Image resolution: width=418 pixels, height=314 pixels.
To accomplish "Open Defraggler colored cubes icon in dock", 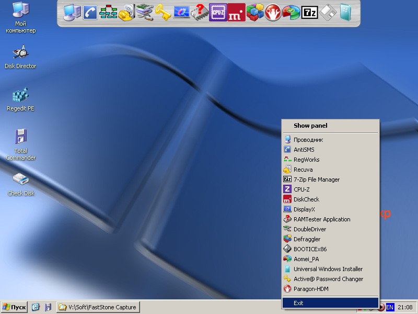I will (254, 12).
